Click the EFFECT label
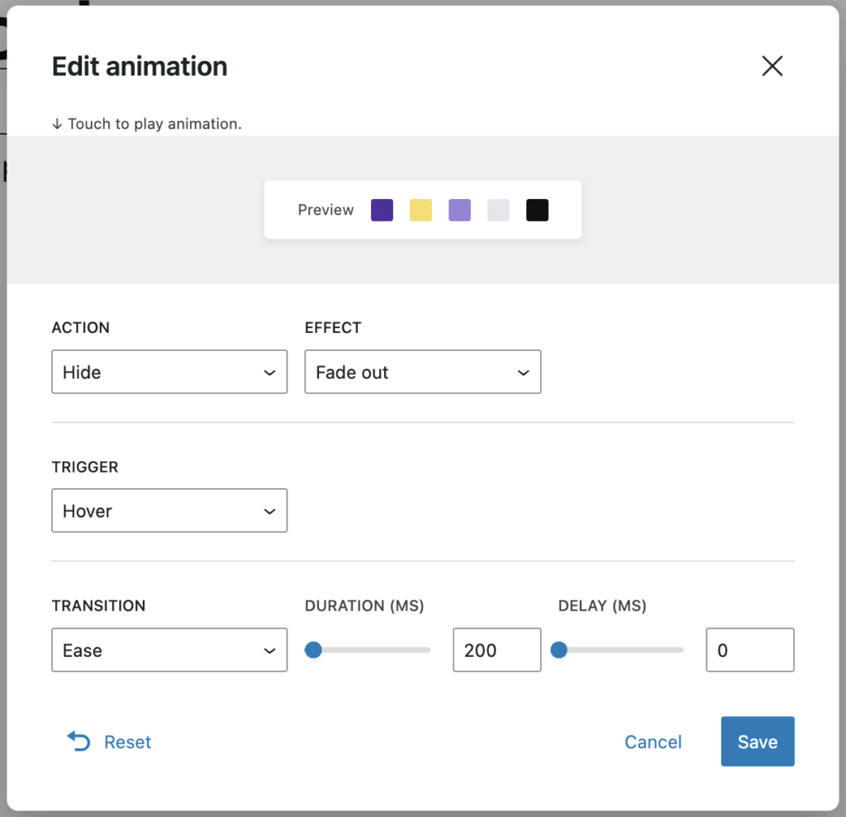Screen dimensions: 846x817 333,328
